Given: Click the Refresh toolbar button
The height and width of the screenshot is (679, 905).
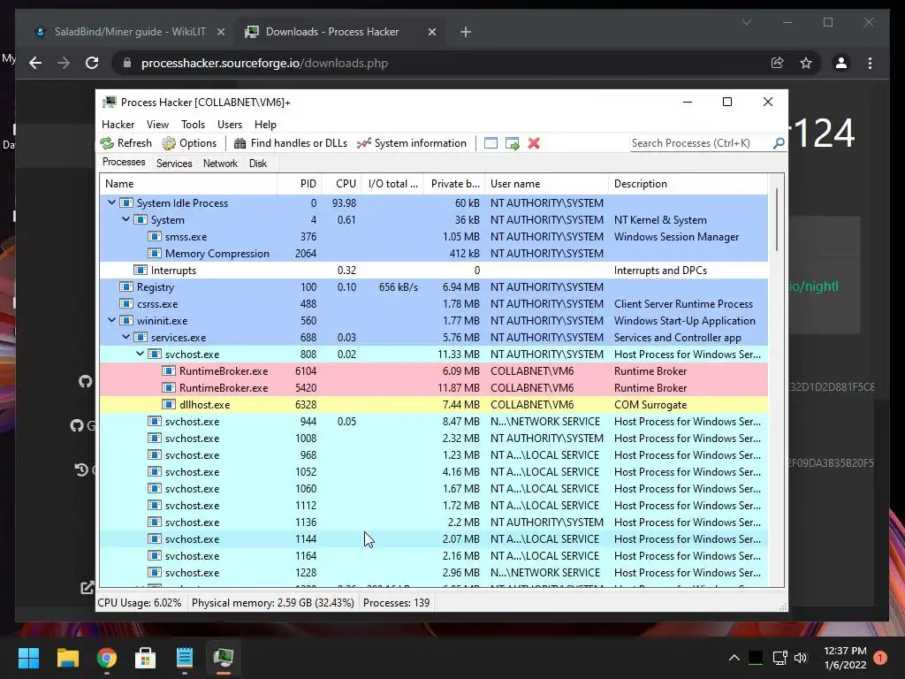Looking at the screenshot, I should [x=125, y=143].
